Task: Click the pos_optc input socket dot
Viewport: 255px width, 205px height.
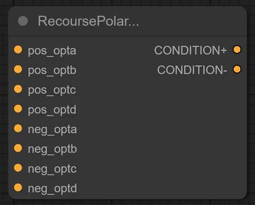Action: 18,89
